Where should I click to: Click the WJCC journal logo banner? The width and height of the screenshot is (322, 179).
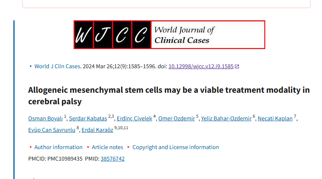(169, 35)
